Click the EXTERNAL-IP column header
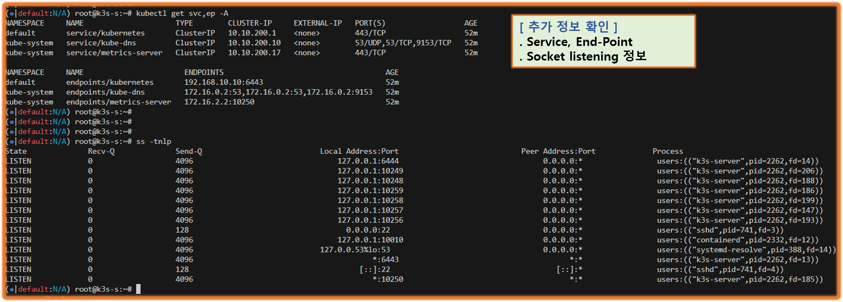Image resolution: width=843 pixels, height=302 pixels. pos(317,23)
